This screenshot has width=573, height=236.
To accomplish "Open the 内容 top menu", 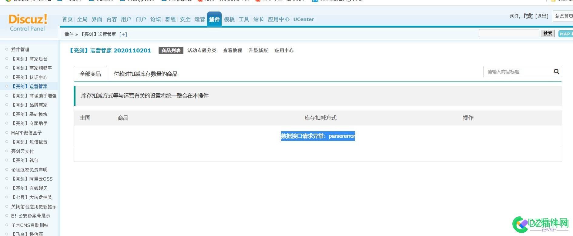I will click(x=112, y=19).
